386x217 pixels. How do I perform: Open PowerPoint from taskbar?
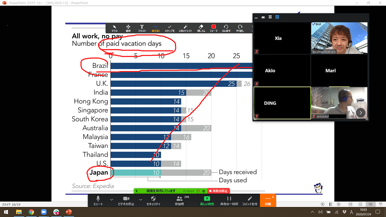69,212
